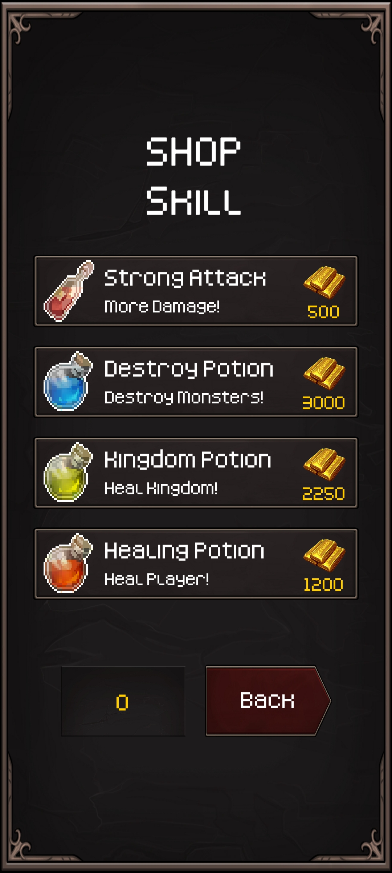Screen dimensions: 392x873
Task: Click the 500 price label
Action: click(323, 312)
